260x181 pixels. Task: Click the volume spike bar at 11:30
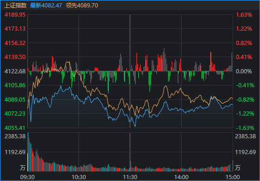[x=130, y=166]
